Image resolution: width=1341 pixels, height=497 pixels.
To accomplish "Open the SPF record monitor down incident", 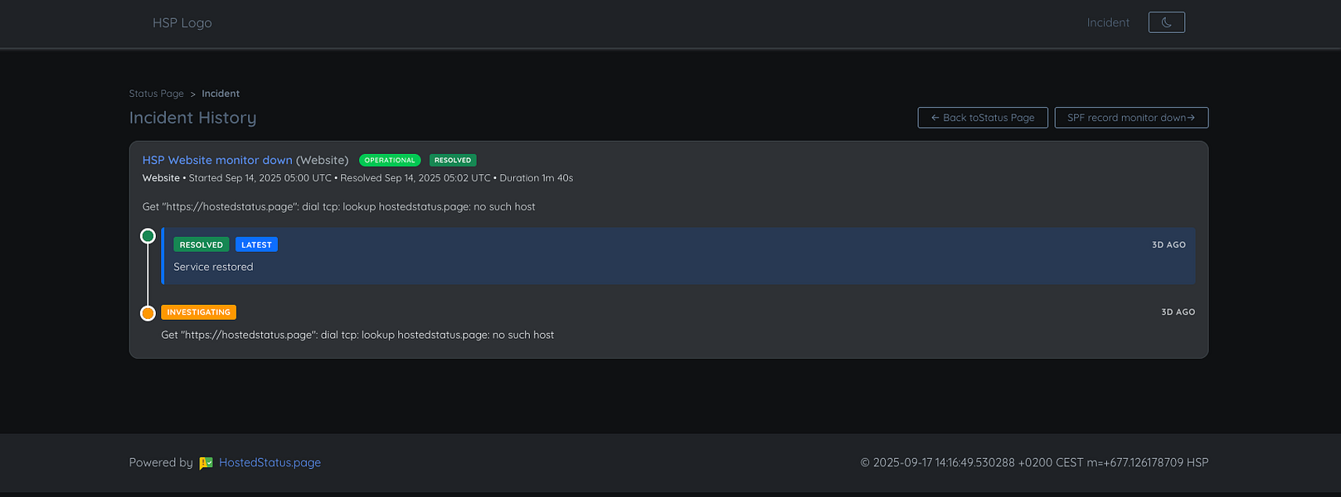I will click(1131, 117).
